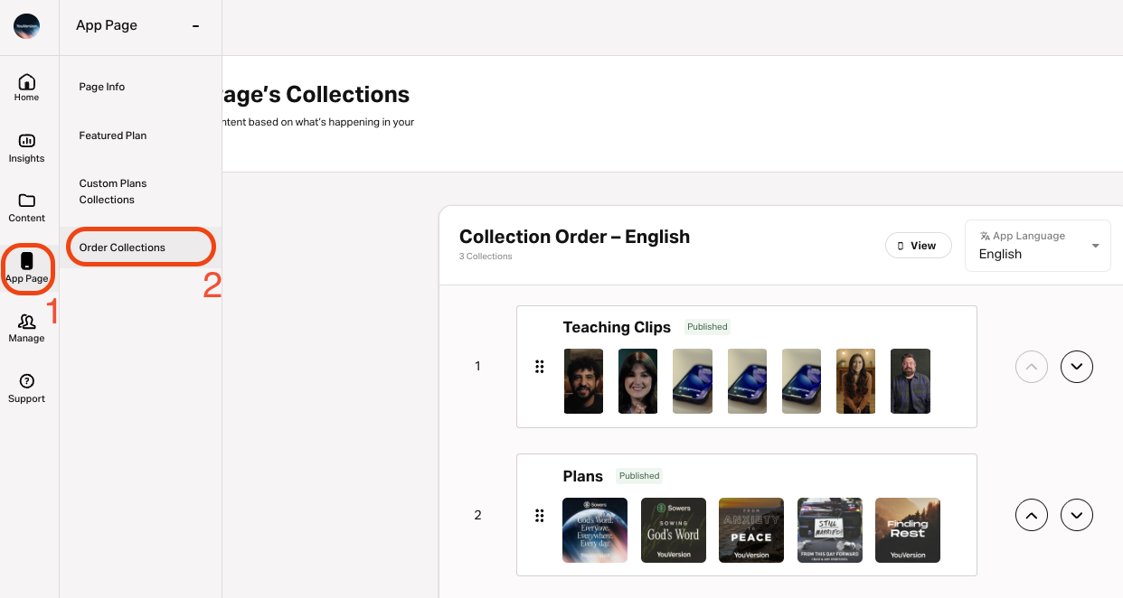Select the App Page phone icon
Screen dimensions: 1123x598
[x=26, y=261]
